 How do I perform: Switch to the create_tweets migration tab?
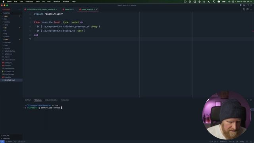click(40, 10)
